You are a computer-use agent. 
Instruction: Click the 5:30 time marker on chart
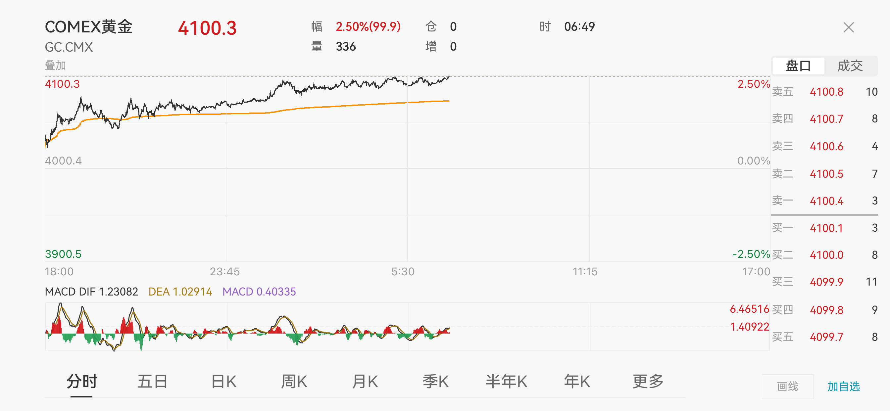[x=403, y=271]
